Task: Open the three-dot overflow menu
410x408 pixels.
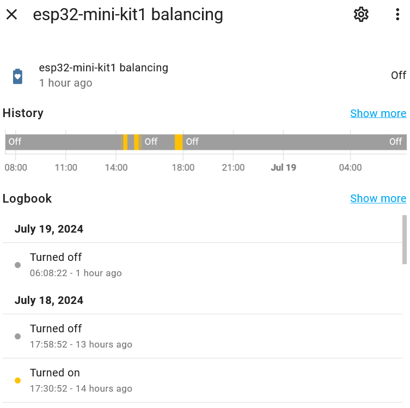Action: tap(397, 15)
